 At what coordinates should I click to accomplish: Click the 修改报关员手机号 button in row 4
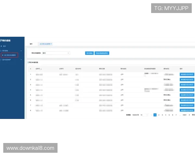[x=187, y=90]
